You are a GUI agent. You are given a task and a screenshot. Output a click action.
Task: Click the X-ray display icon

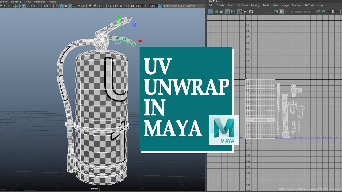[x=116, y=6]
